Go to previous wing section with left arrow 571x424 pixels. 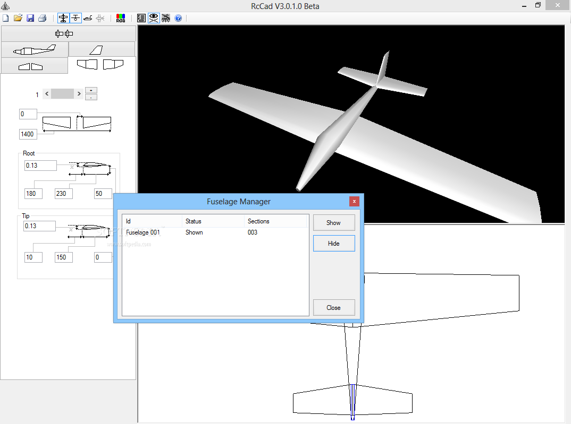tap(47, 94)
